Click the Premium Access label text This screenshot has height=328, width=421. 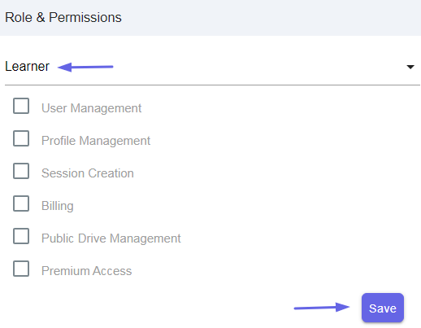click(86, 271)
